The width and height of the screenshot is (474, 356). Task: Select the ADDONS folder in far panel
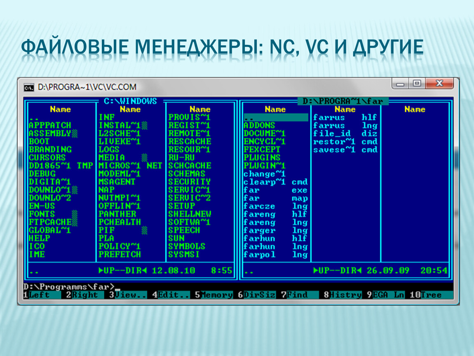pos(259,125)
